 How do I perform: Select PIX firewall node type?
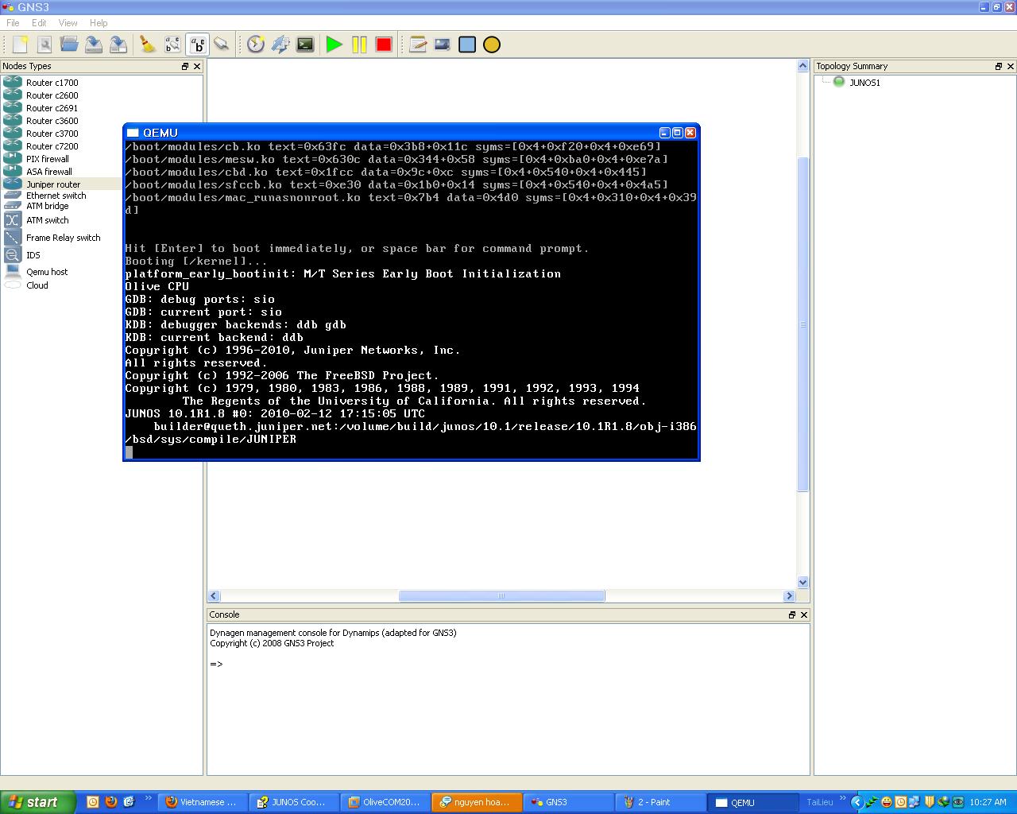click(x=48, y=159)
